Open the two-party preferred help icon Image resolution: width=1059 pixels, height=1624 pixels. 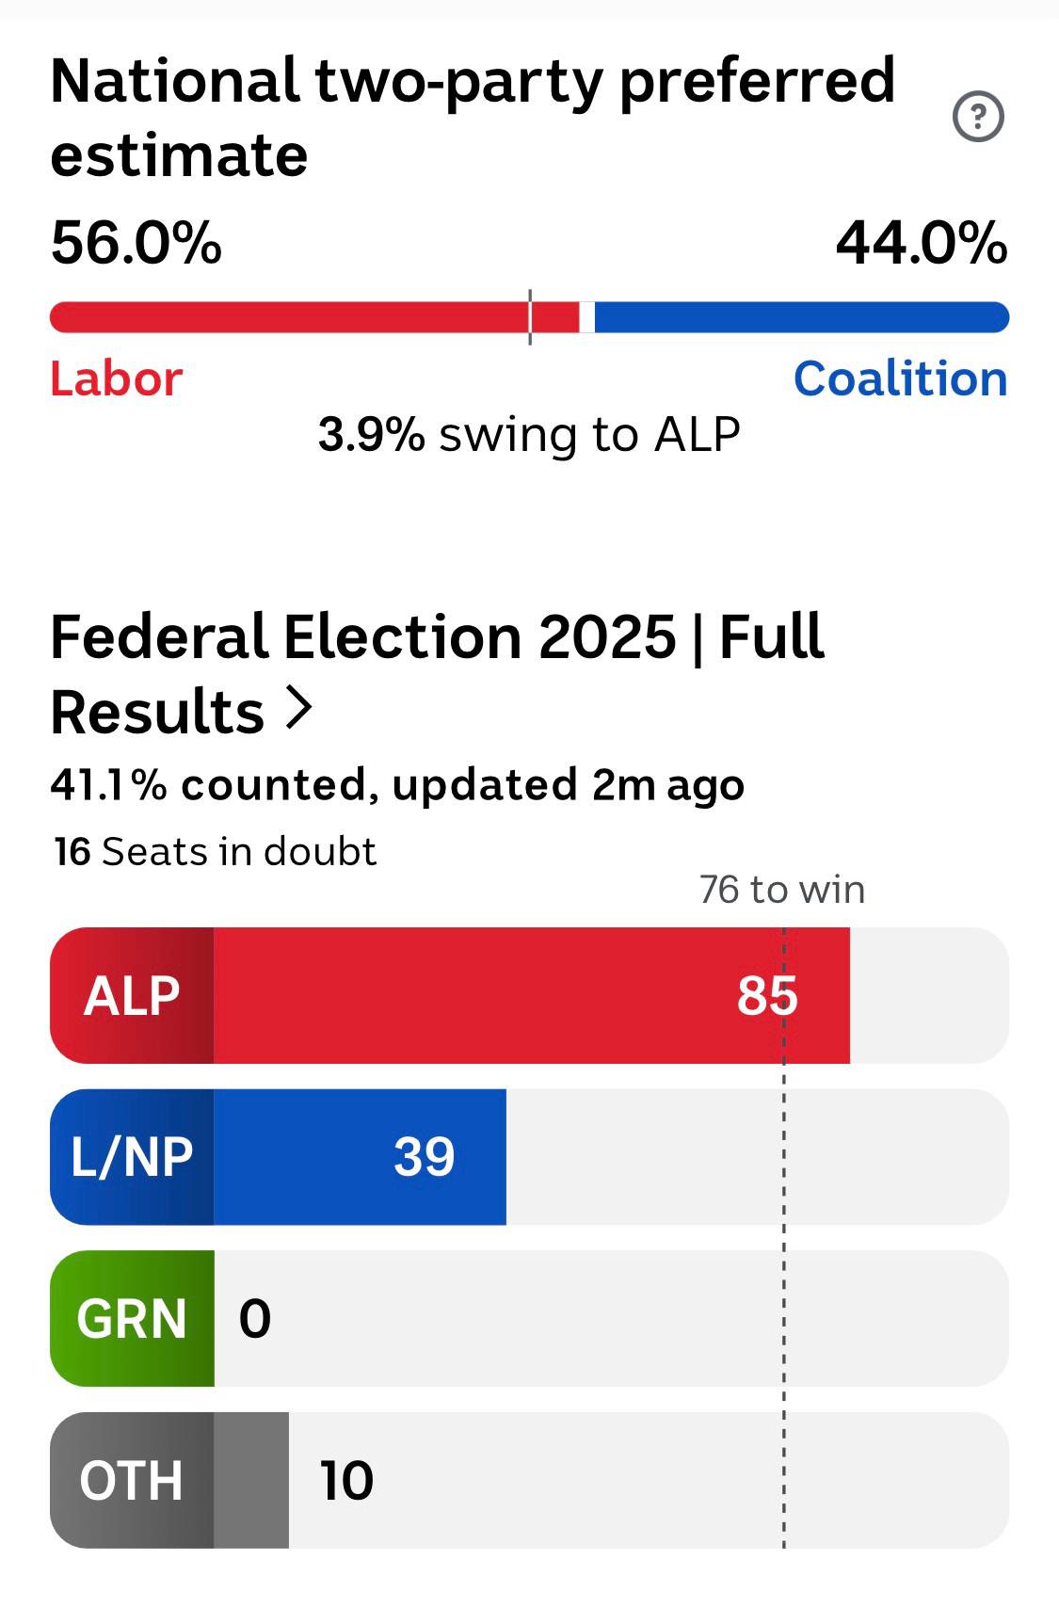978,117
